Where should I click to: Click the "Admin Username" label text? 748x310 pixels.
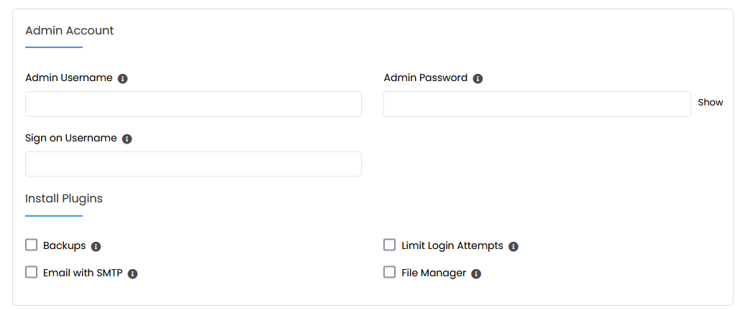point(69,77)
